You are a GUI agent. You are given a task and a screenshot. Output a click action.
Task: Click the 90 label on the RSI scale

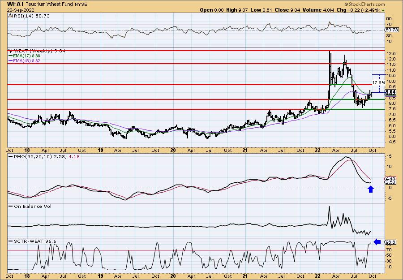tap(389, 19)
